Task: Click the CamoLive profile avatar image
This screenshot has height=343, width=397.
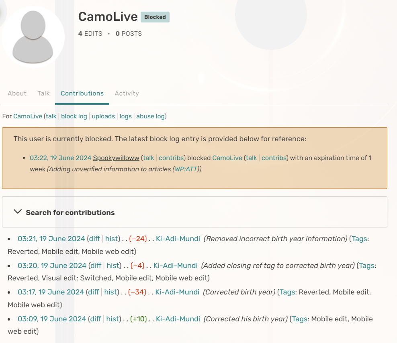Action: coord(33,36)
